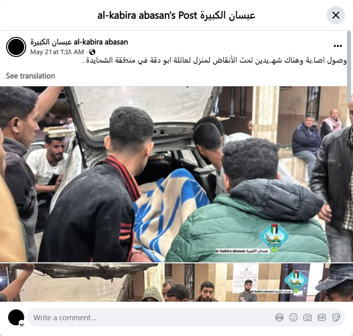Click the Arabic post caption text
353x336 pixels.
point(214,61)
